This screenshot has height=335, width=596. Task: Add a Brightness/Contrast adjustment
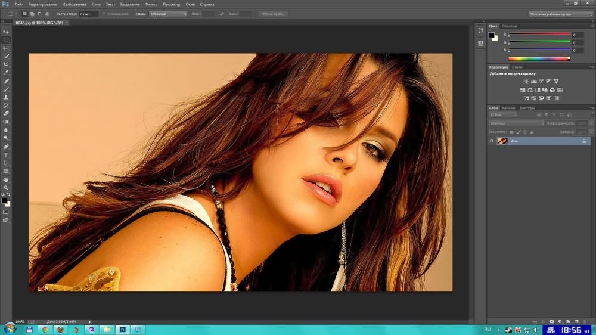(526, 81)
